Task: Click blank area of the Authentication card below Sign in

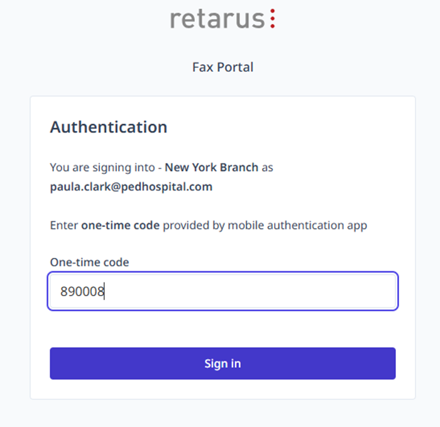Action: 223,389
